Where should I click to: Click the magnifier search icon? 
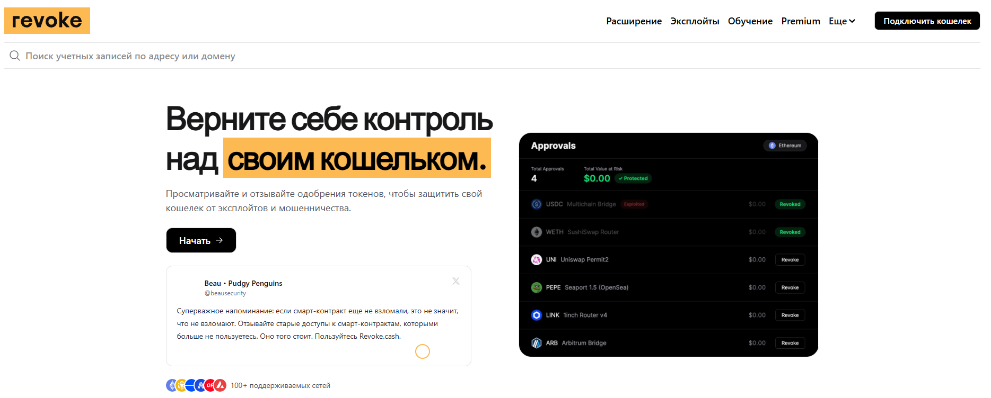click(x=15, y=56)
